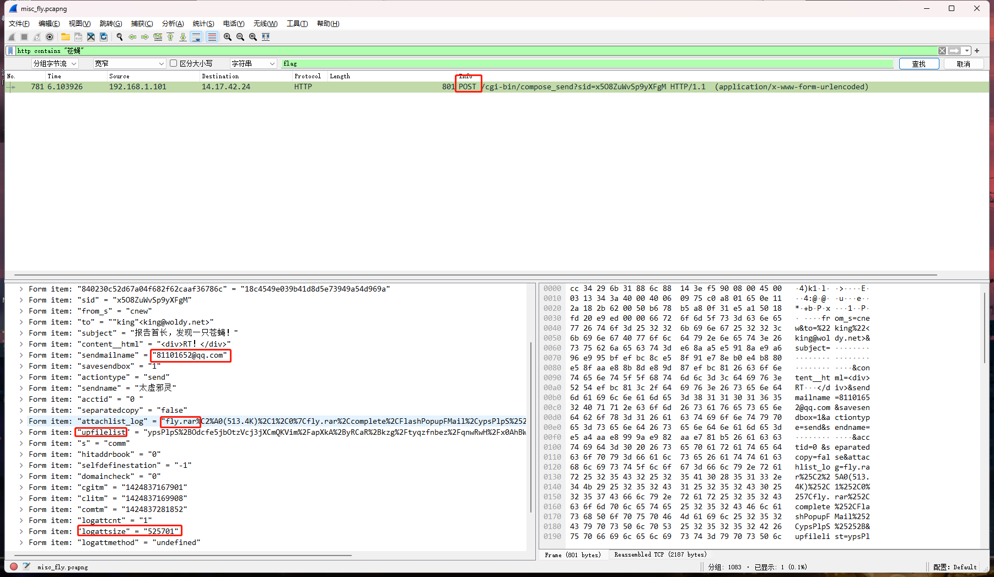
Task: Toggle the 区分大小写 case sensitive checkbox
Action: pyautogui.click(x=174, y=63)
